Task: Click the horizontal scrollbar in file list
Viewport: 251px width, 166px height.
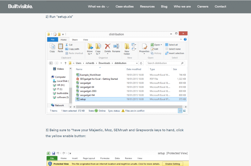Action: [x=129, y=107]
